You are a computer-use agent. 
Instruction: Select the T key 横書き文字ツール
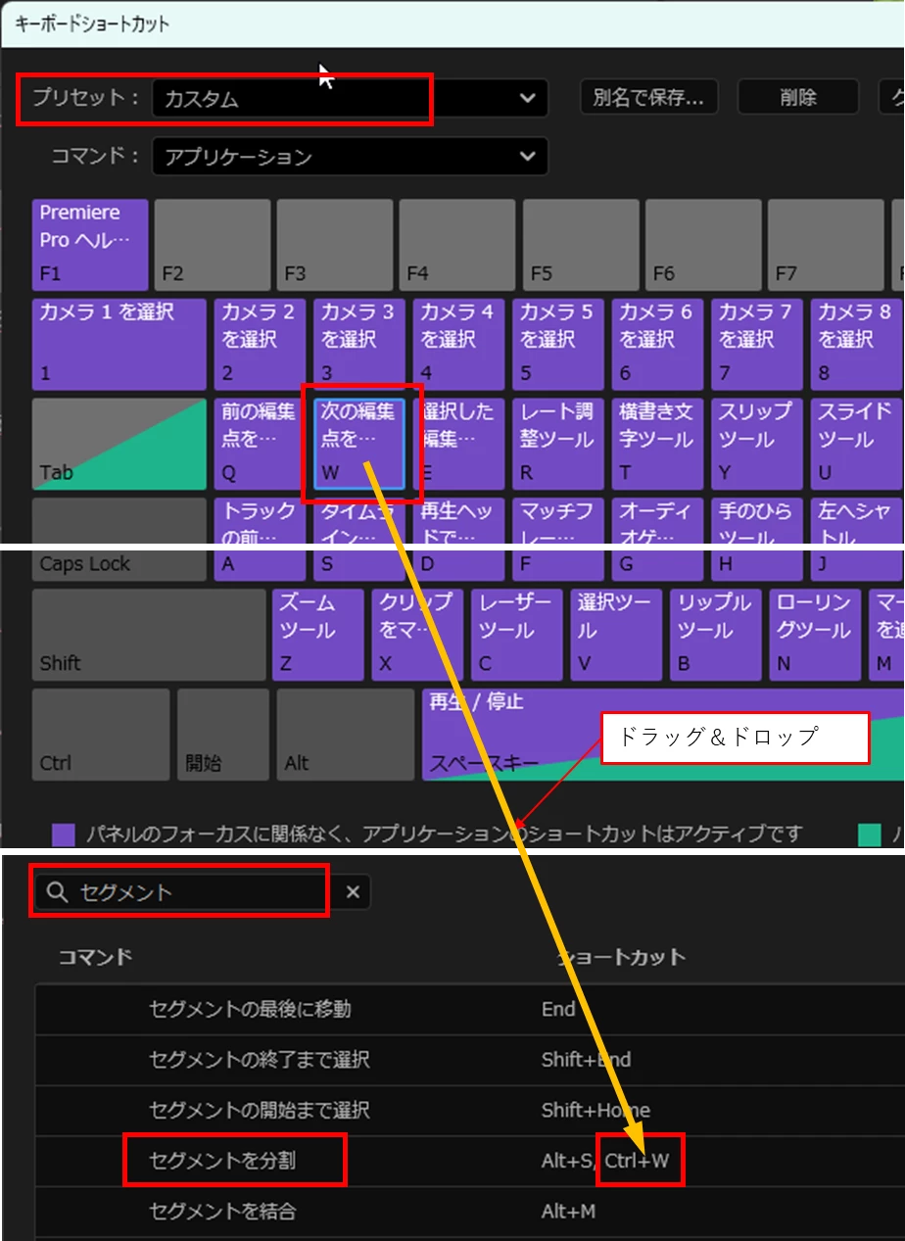[657, 444]
